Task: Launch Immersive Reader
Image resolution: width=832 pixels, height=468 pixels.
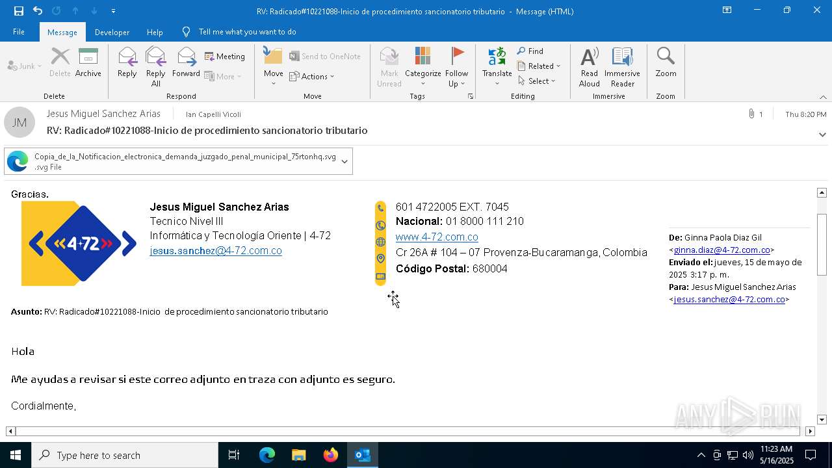Action: coord(623,67)
